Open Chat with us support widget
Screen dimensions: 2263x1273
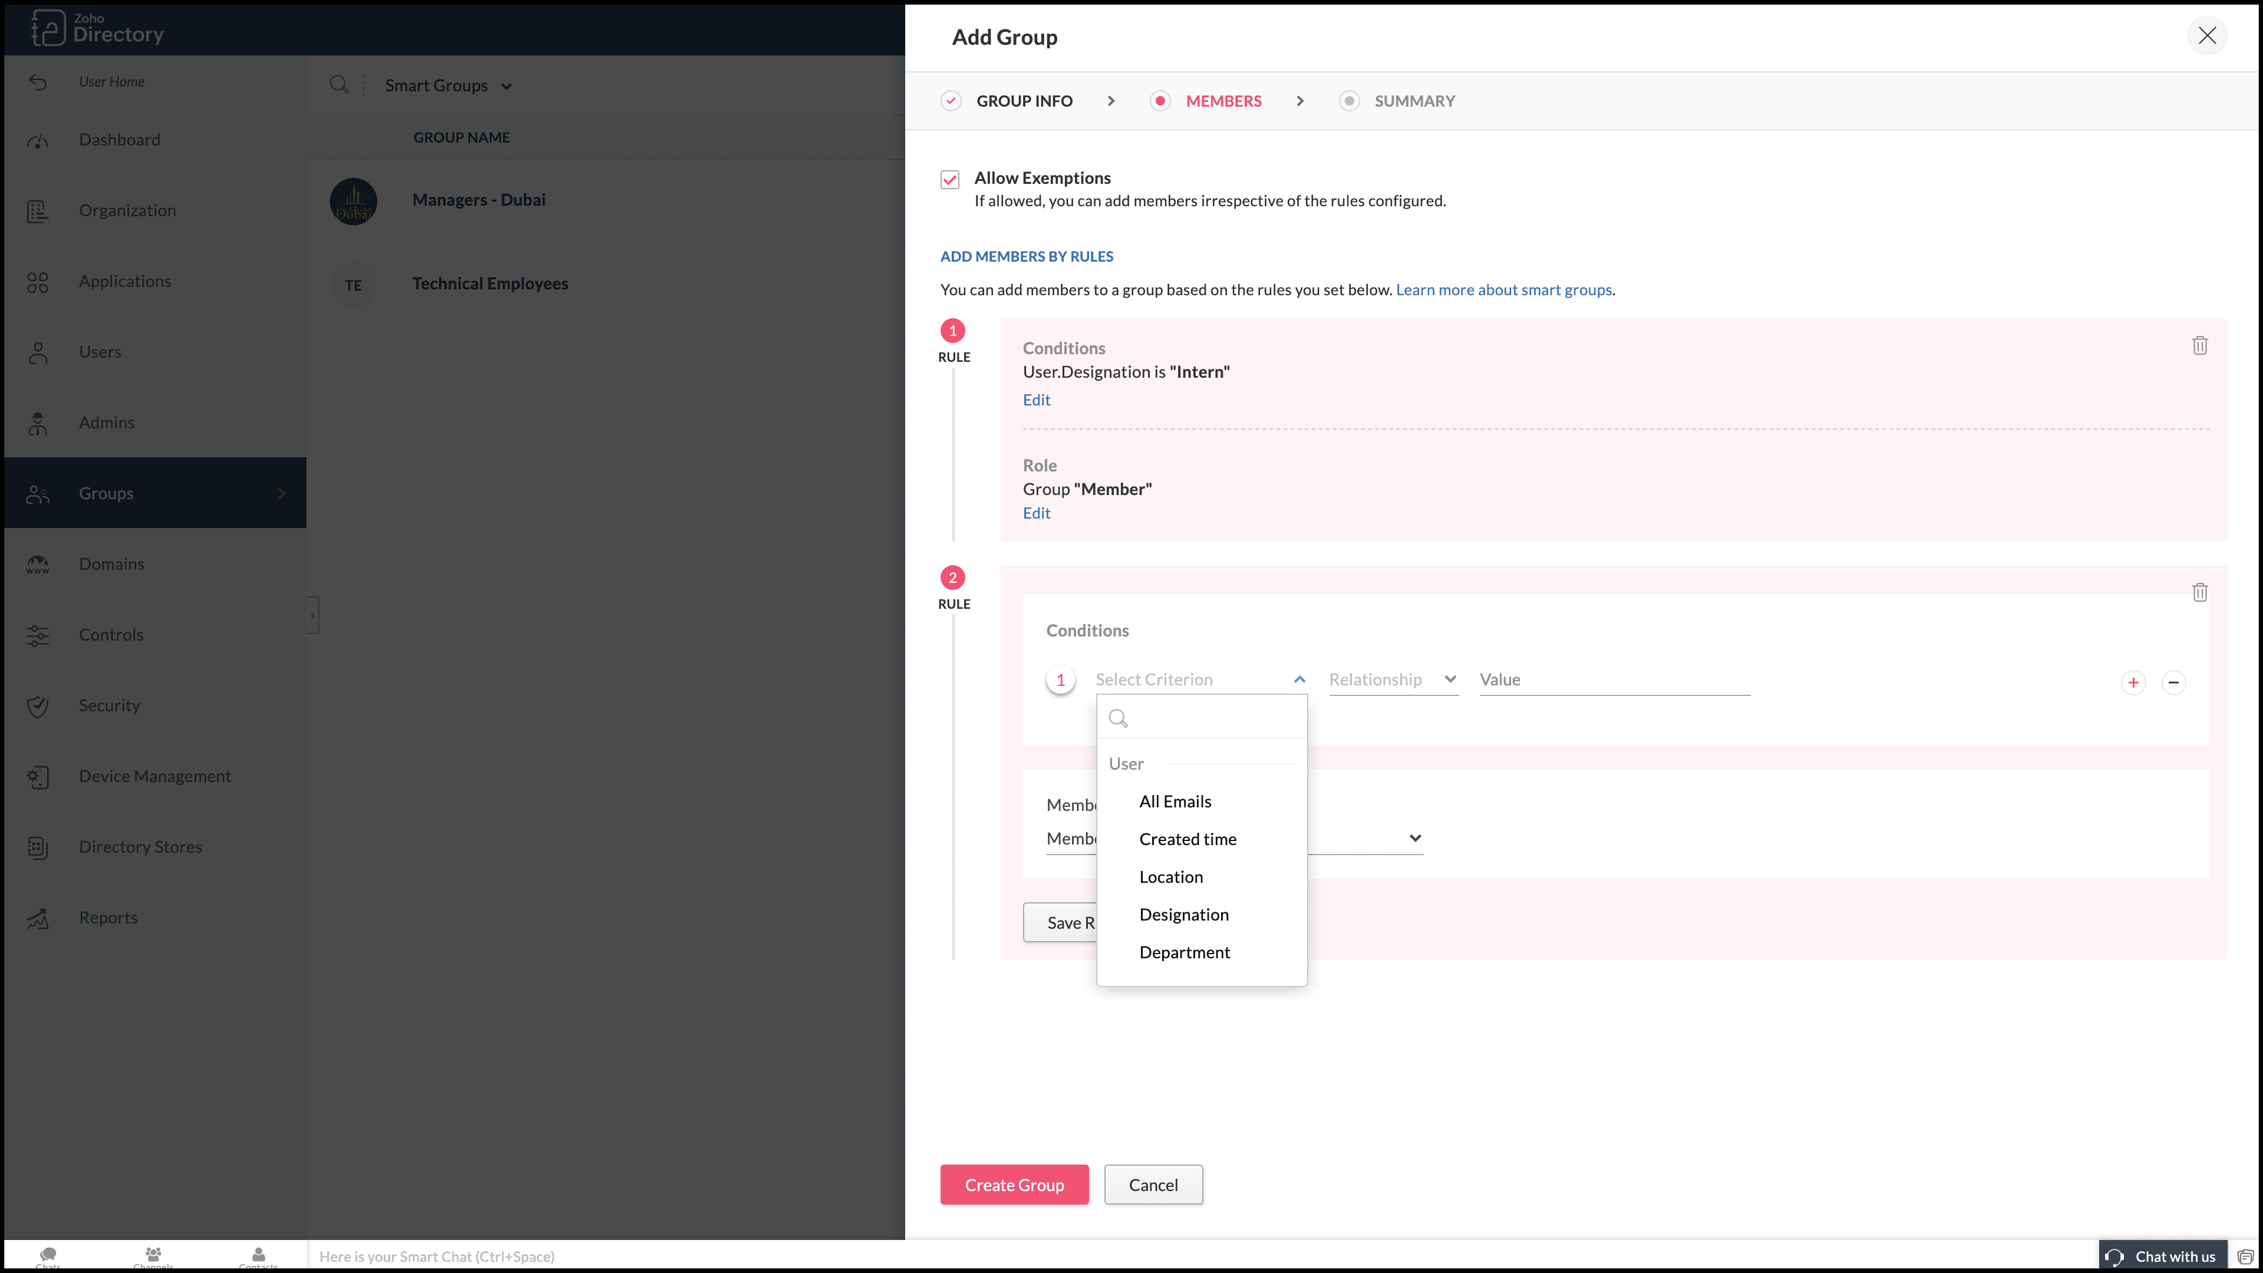pyautogui.click(x=2163, y=1256)
